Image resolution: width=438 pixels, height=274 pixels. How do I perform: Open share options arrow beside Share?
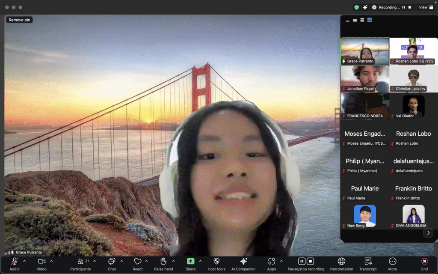(x=200, y=261)
